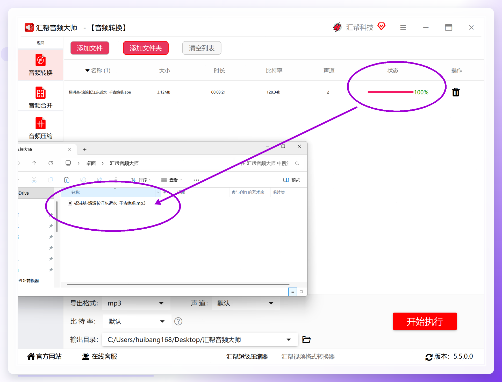Click the 添加文件夹 button
Viewport: 502px width, 382px height.
pyautogui.click(x=146, y=48)
